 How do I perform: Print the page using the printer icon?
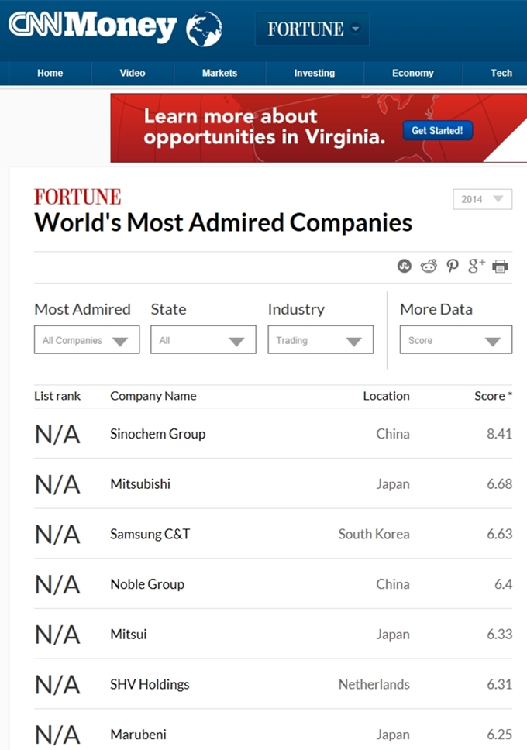click(501, 267)
